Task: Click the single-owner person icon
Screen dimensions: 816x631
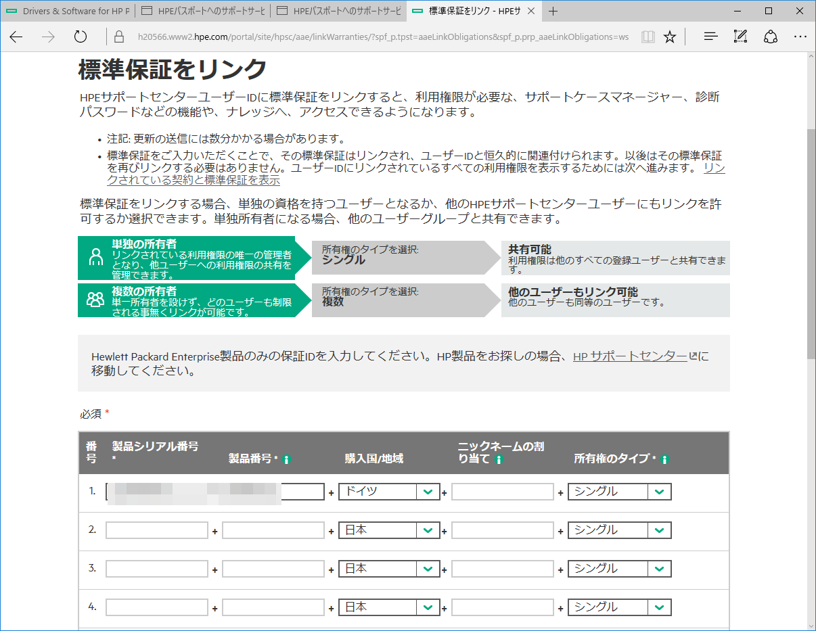Action: click(95, 256)
